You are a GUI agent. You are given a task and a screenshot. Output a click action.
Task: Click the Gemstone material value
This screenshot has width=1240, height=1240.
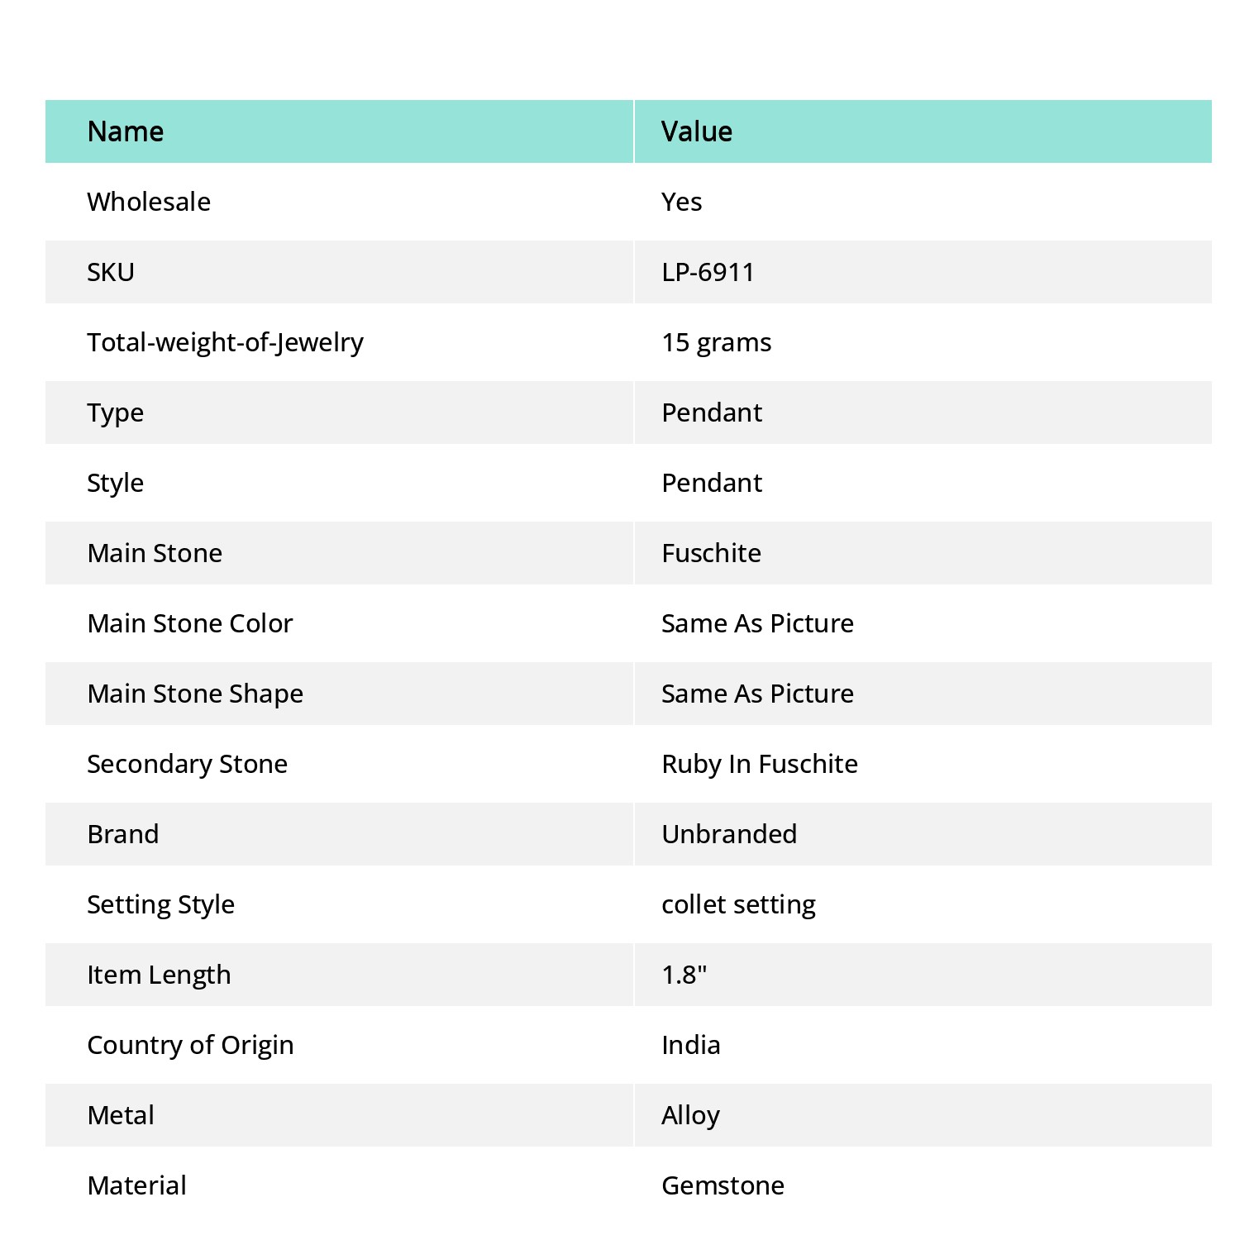[x=723, y=1185]
